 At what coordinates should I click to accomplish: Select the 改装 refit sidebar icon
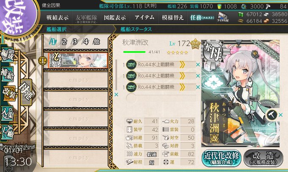(x=8, y=94)
